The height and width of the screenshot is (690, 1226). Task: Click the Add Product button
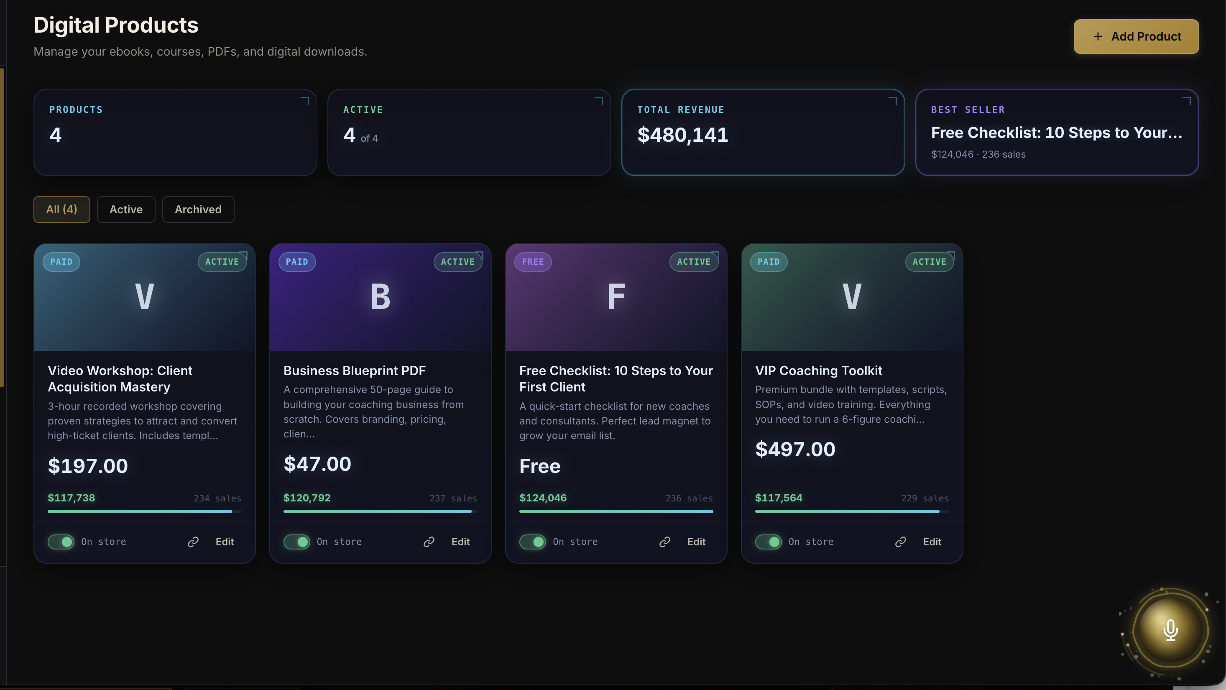(1136, 37)
